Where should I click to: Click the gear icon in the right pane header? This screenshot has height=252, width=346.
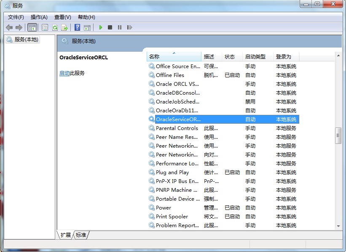65,41
